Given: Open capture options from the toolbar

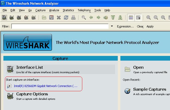Looking at the screenshot, I should (x=11, y=18).
